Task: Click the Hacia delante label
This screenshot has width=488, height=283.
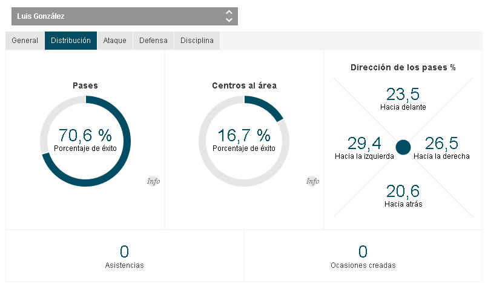Action: click(x=403, y=107)
